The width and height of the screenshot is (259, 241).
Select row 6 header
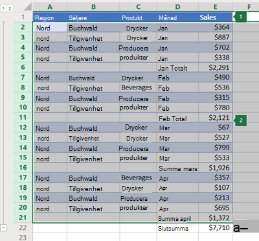click(x=23, y=67)
